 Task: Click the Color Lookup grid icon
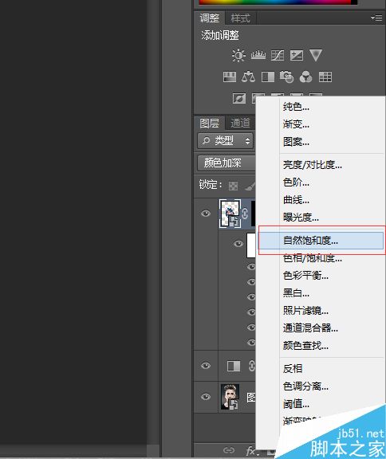coord(325,77)
